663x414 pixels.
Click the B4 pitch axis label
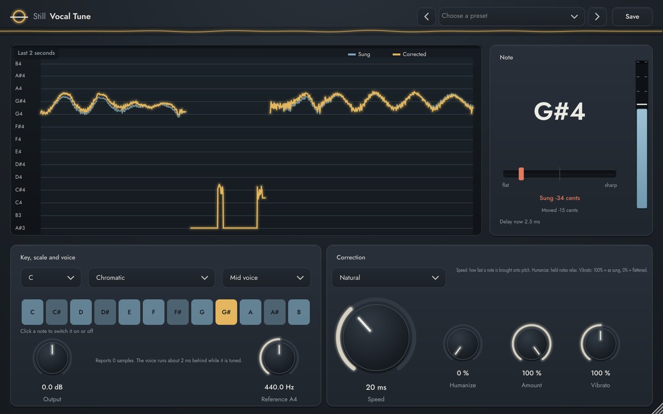(19, 63)
